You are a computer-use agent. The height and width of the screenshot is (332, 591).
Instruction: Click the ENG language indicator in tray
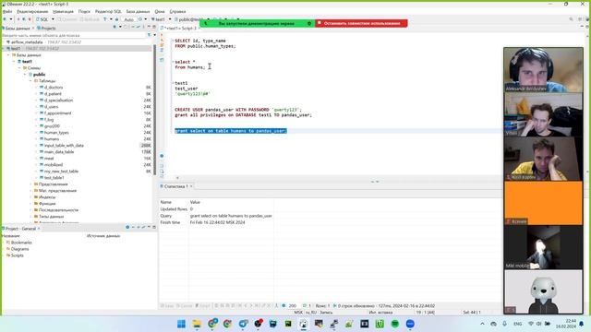(517, 324)
